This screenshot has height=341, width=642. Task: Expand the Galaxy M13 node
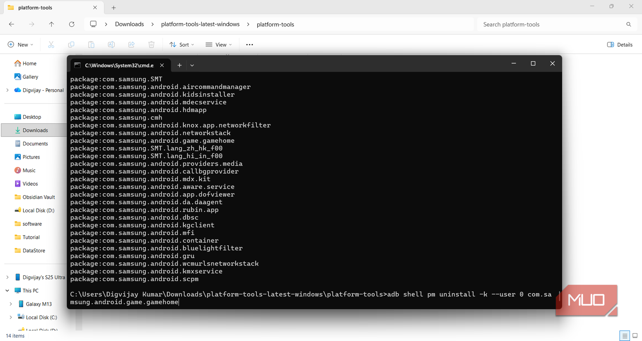tap(11, 304)
